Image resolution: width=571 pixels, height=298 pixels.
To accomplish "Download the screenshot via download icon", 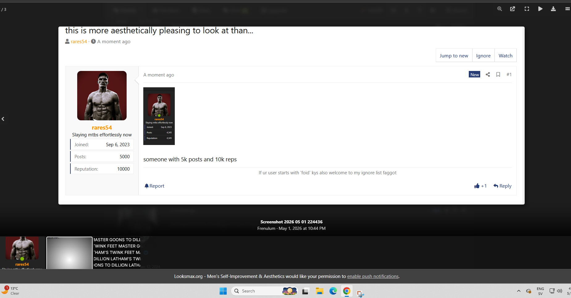I will (x=553, y=9).
